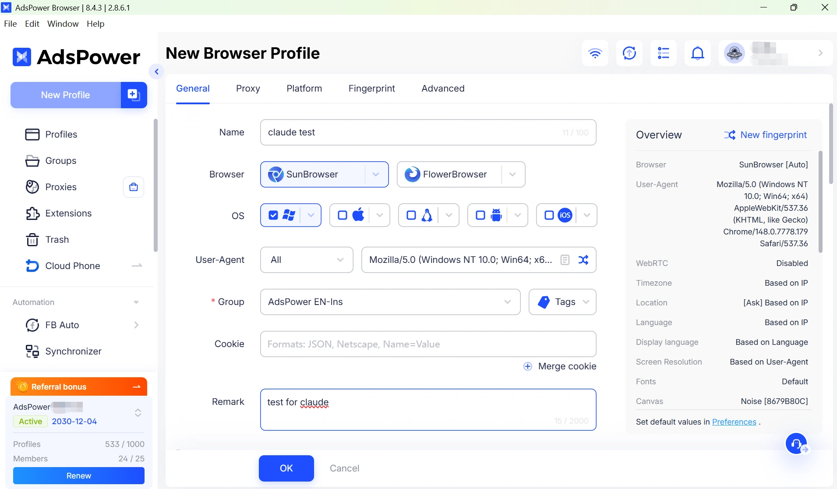The width and height of the screenshot is (837, 489).
Task: Check the macOS checkbox
Action: coord(343,215)
